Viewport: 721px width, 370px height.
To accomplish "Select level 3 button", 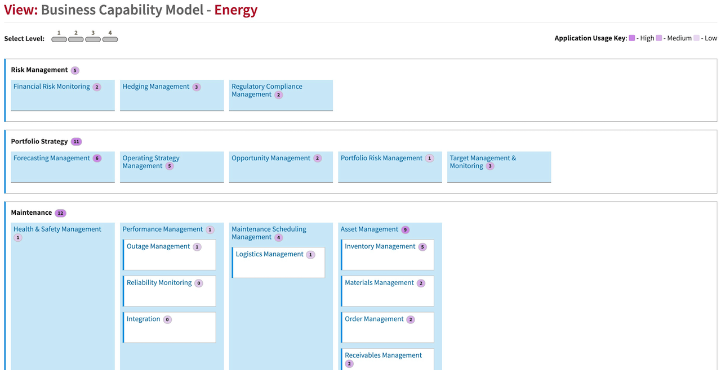I will [93, 39].
